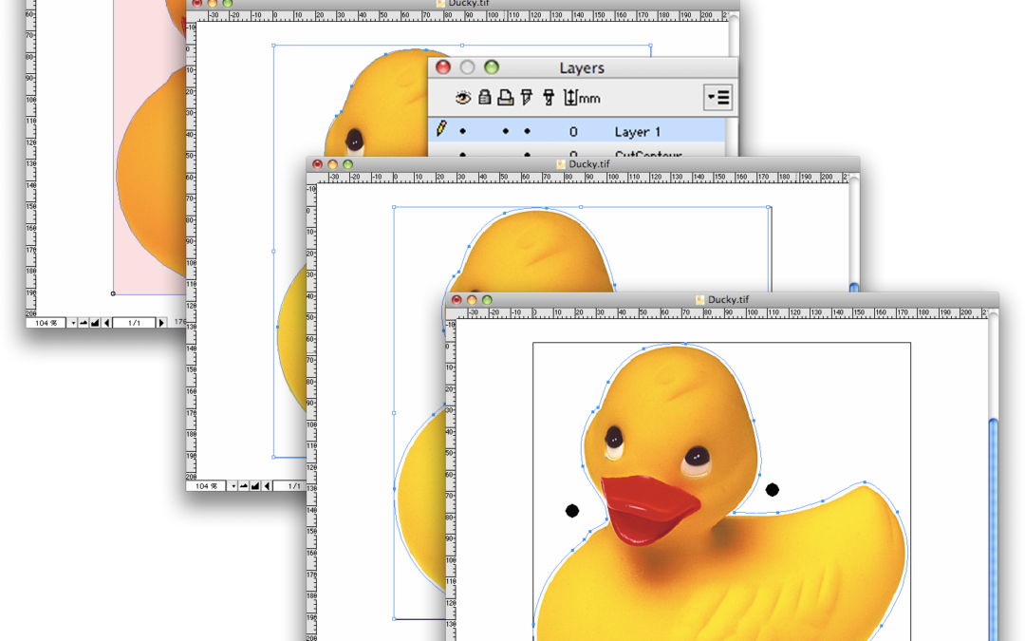Click the padlock lock column icon
1025x641 pixels.
tap(484, 97)
